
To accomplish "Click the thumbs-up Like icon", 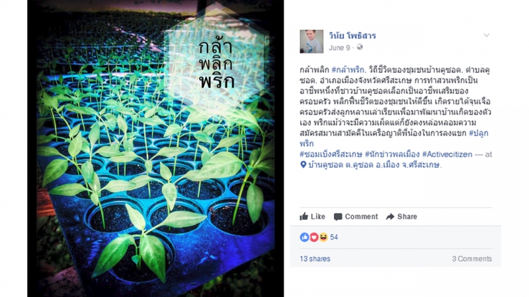I will pos(304,216).
